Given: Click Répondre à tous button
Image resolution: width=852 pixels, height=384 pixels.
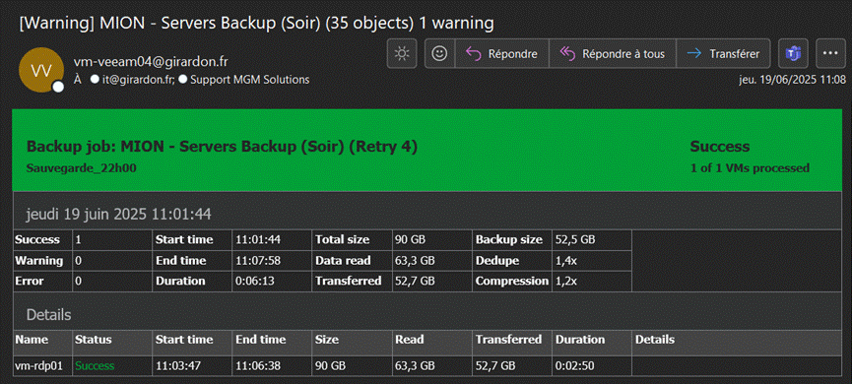Looking at the screenshot, I should (x=613, y=53).
